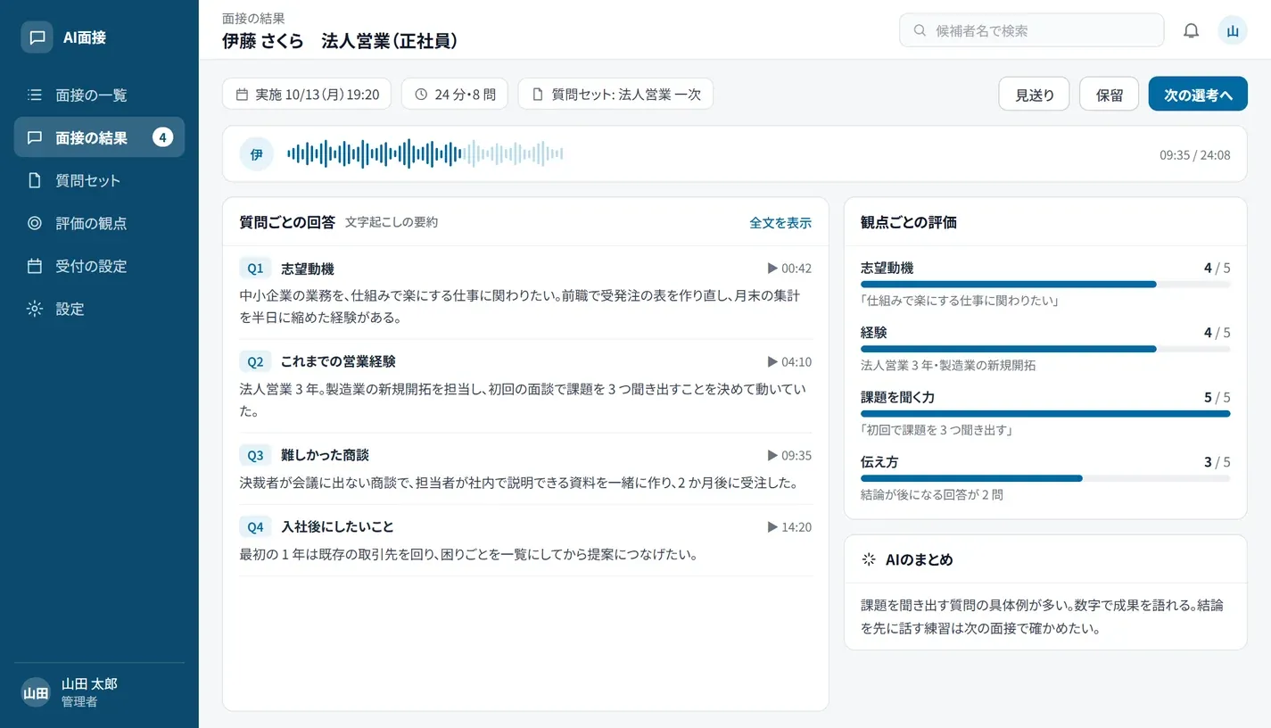The height and width of the screenshot is (728, 1271).
Task: Click the 経験 score 4 / 5
Action: coord(1217,333)
